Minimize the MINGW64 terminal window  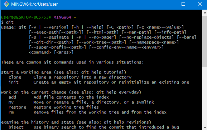[167, 4]
